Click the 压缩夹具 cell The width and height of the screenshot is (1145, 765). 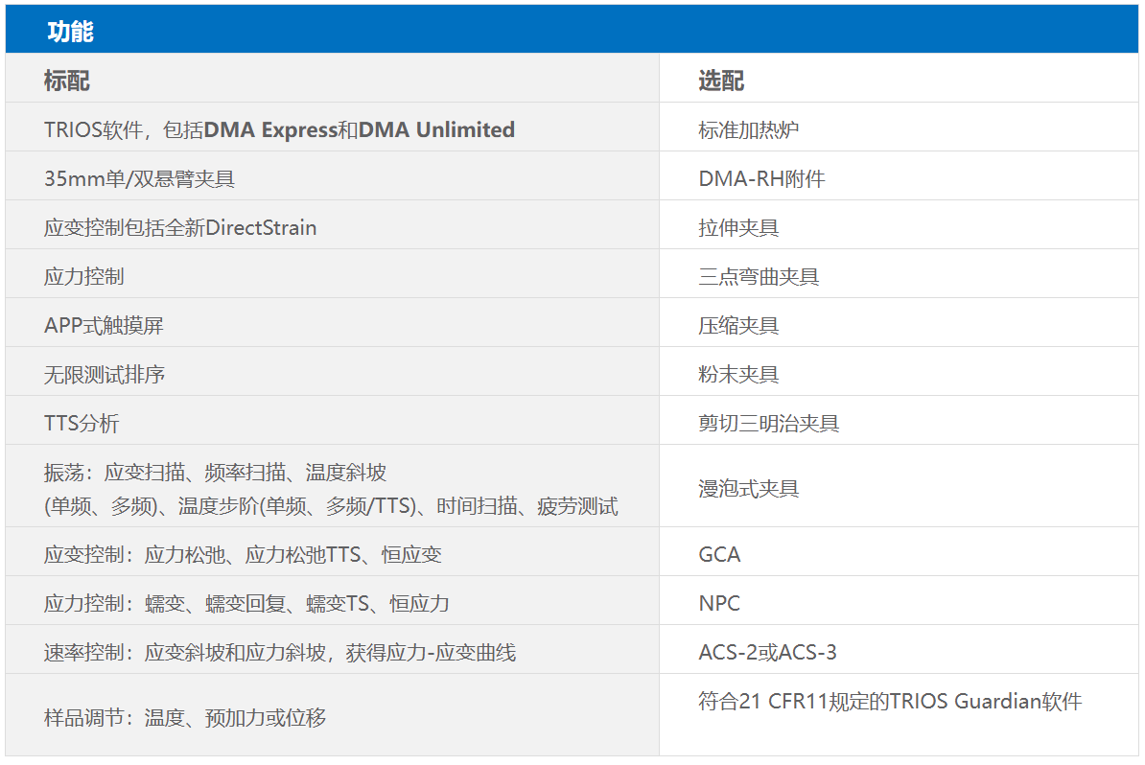[738, 325]
